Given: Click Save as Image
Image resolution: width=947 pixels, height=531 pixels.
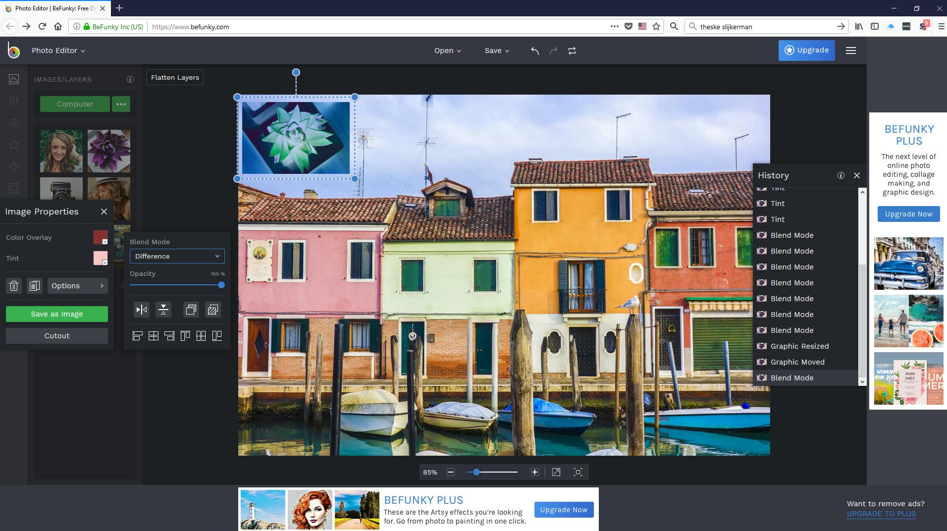Looking at the screenshot, I should [x=57, y=314].
